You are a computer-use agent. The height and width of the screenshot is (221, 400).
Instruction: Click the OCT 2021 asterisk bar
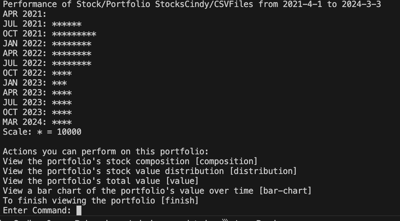coord(74,34)
